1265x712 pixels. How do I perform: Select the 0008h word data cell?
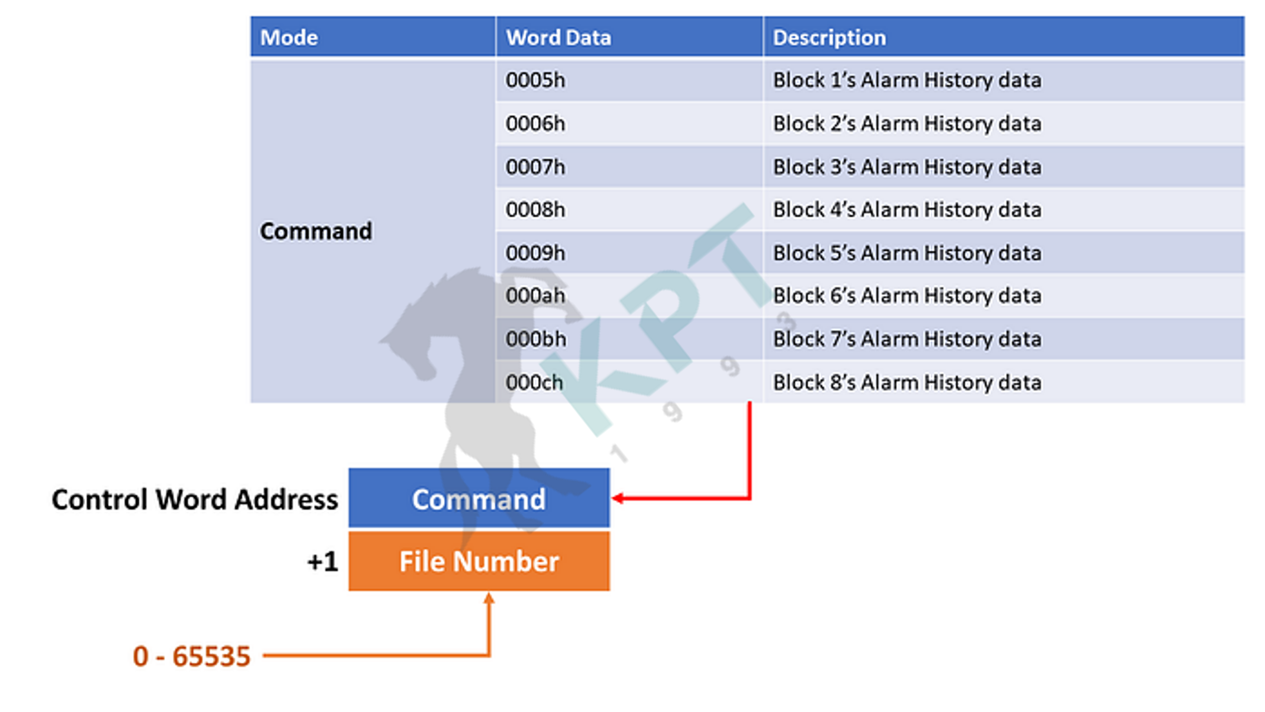coord(629,210)
